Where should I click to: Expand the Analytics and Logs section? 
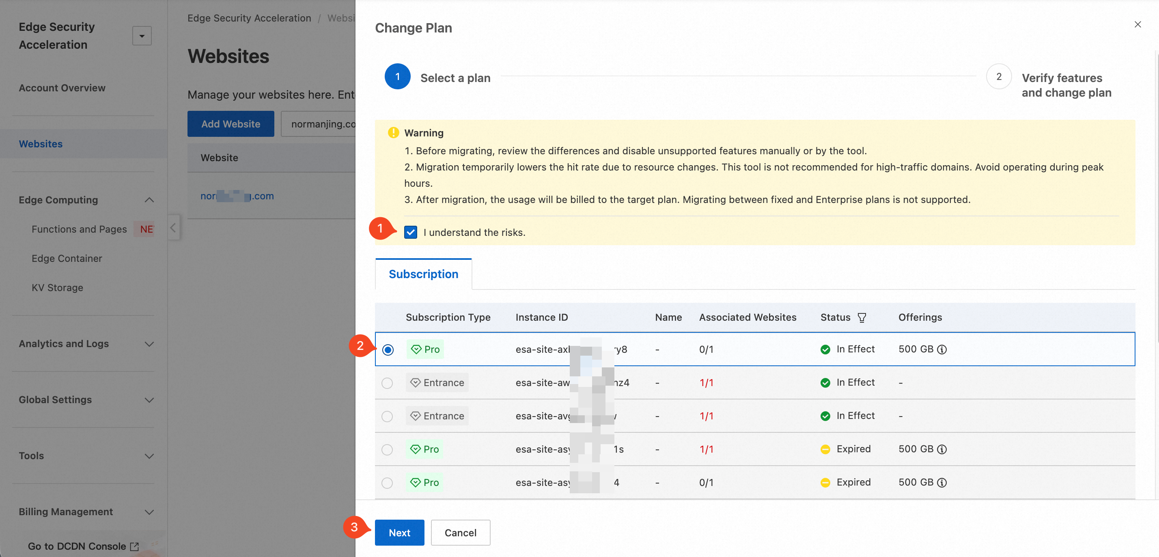coord(149,344)
